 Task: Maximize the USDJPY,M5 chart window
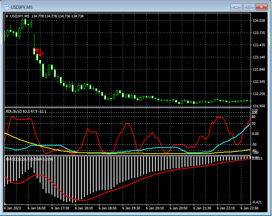click(x=249, y=7)
